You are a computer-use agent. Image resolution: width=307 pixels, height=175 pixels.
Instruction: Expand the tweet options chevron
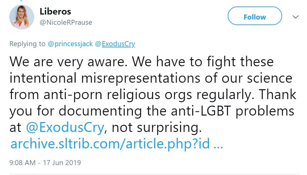295,17
